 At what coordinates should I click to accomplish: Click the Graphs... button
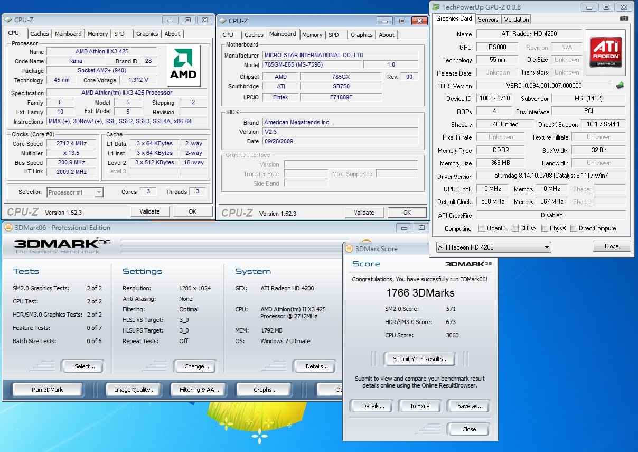coord(265,390)
